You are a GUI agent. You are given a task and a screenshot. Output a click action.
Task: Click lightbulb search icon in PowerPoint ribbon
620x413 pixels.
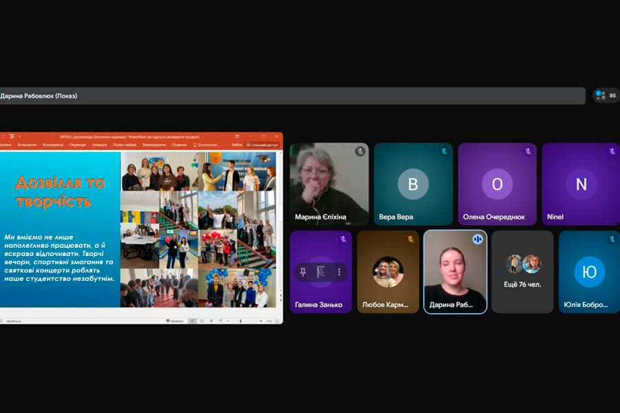click(195, 145)
